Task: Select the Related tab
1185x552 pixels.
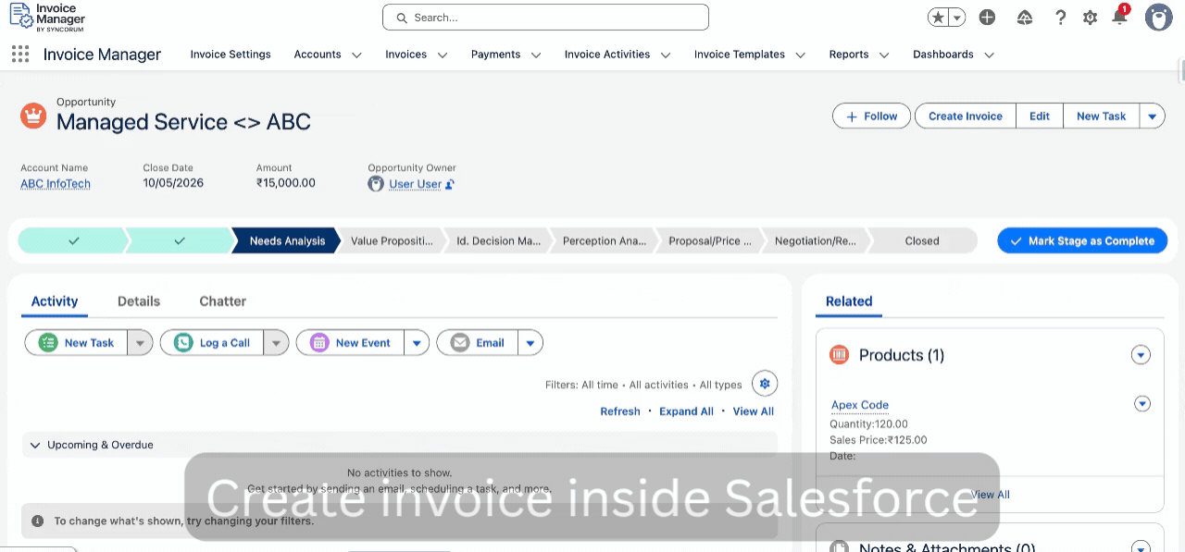Action: click(849, 301)
